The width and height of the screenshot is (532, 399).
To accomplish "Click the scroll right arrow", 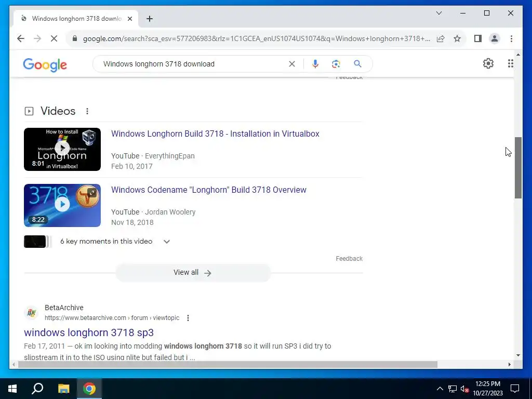I will [x=509, y=365].
